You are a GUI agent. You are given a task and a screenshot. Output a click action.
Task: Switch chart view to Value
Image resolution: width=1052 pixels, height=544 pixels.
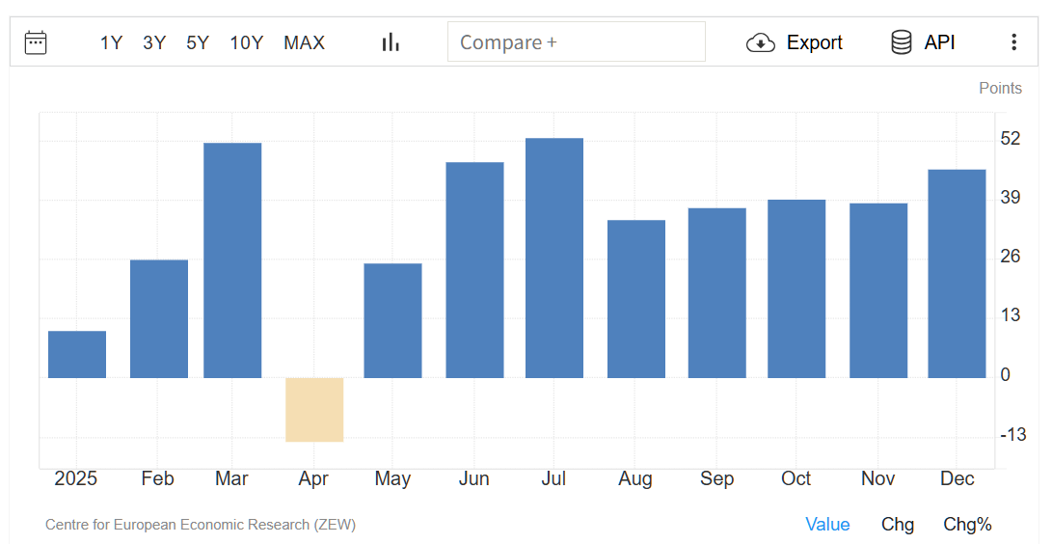click(x=827, y=525)
